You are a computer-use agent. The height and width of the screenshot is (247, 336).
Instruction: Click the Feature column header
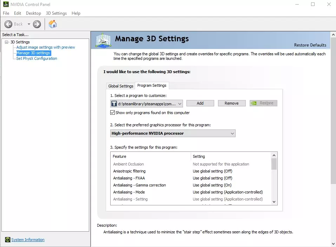pyautogui.click(x=151, y=156)
